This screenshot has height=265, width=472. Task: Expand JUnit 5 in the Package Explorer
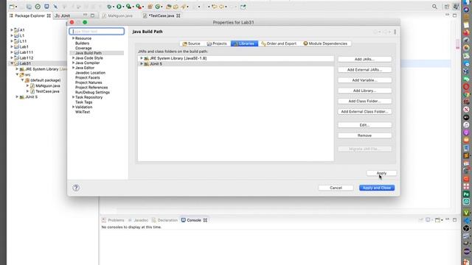point(17,96)
